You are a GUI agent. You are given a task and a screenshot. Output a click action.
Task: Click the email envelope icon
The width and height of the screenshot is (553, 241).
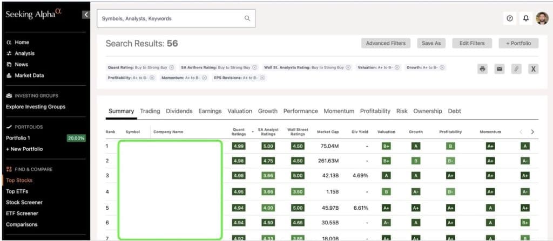click(500, 68)
